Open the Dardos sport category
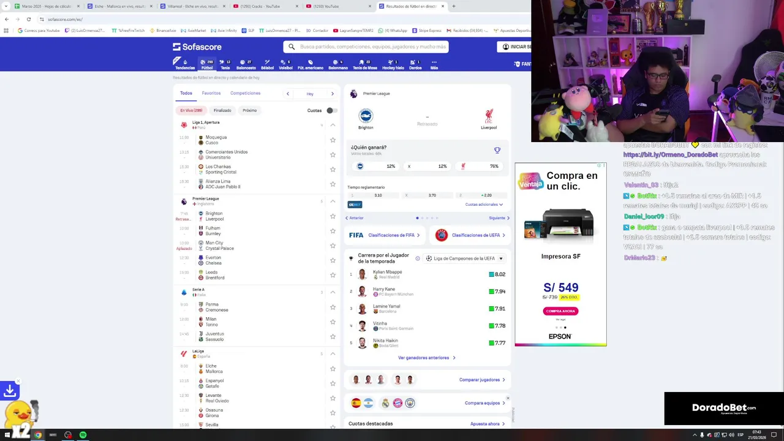This screenshot has width=784, height=441. [415, 64]
